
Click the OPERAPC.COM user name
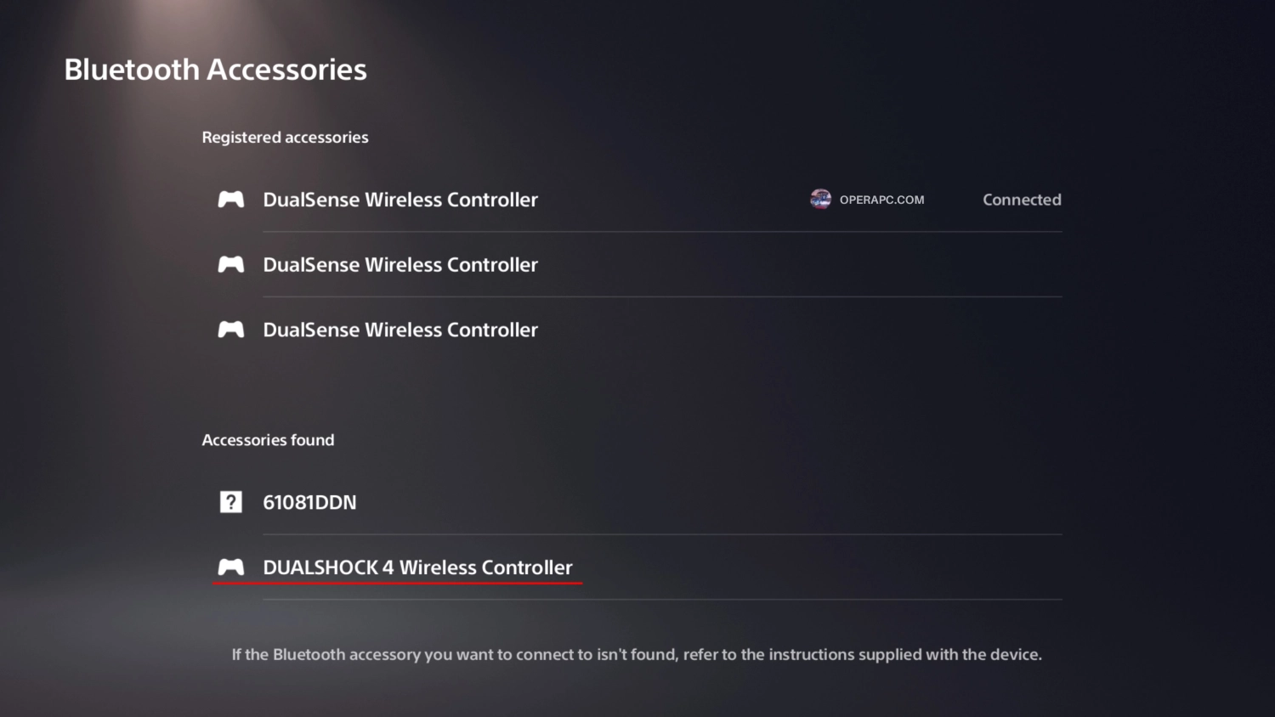coord(881,200)
